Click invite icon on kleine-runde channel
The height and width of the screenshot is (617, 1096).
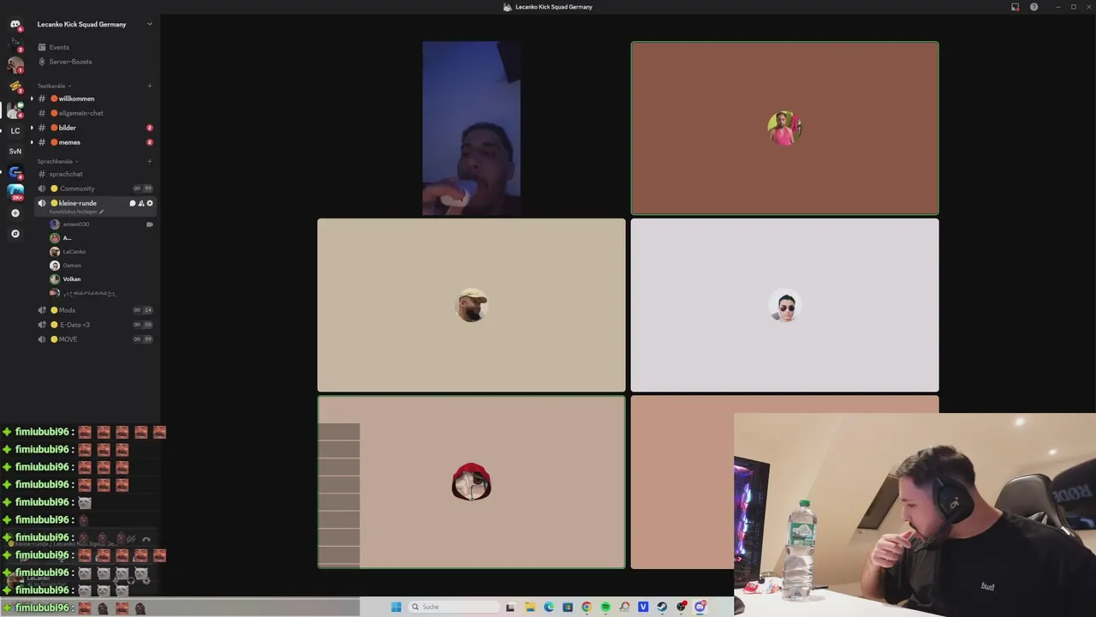click(x=141, y=203)
